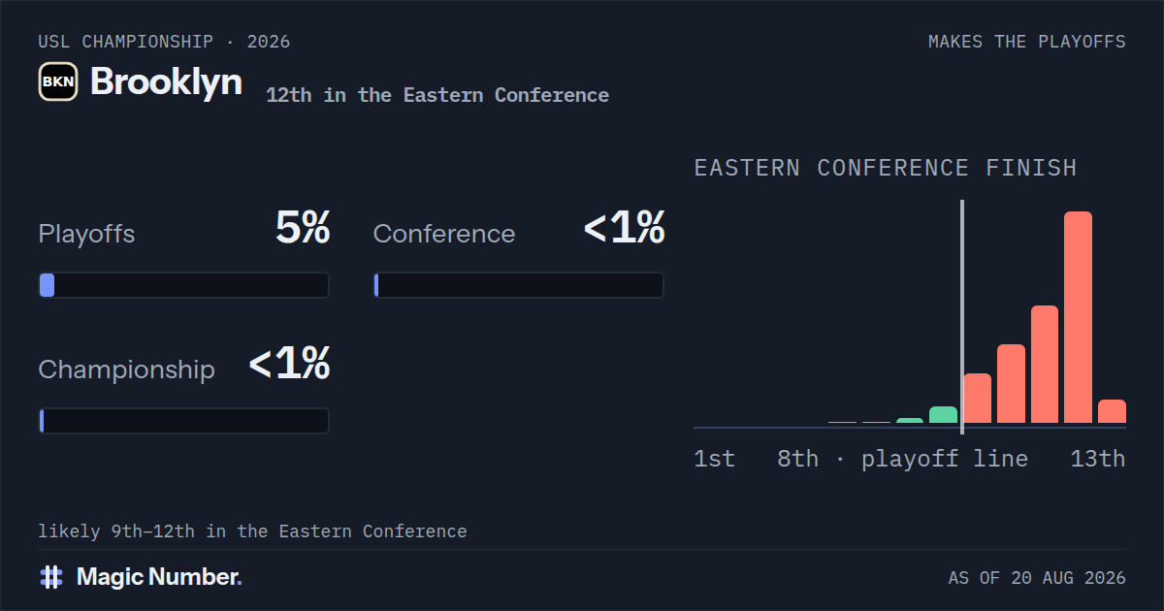Click the 12th in the Eastern Conference subtitle
1164x611 pixels.
tap(437, 95)
